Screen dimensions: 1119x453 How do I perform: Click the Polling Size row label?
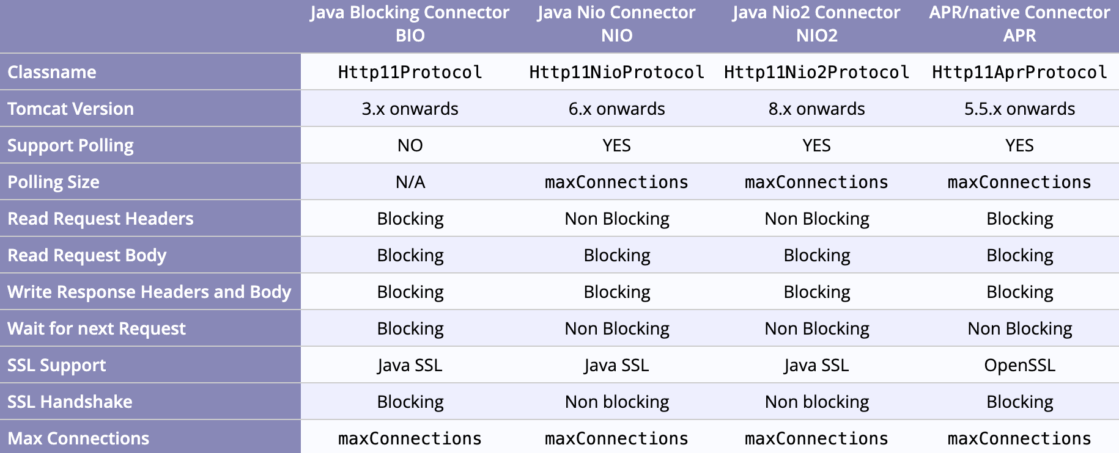point(53,182)
